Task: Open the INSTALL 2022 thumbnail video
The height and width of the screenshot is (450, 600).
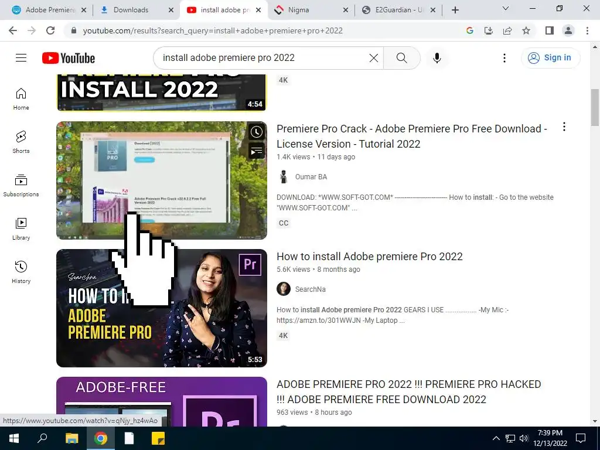Action: [x=162, y=92]
